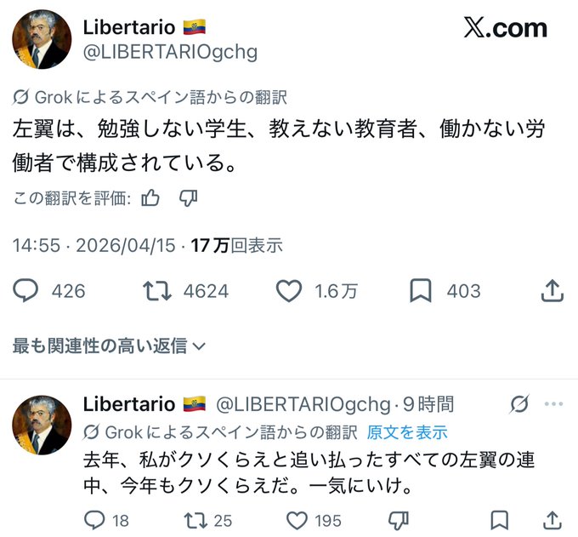Dislike the reply with thumbs down icon
Viewport: 578px width, 537px height.
point(398,519)
